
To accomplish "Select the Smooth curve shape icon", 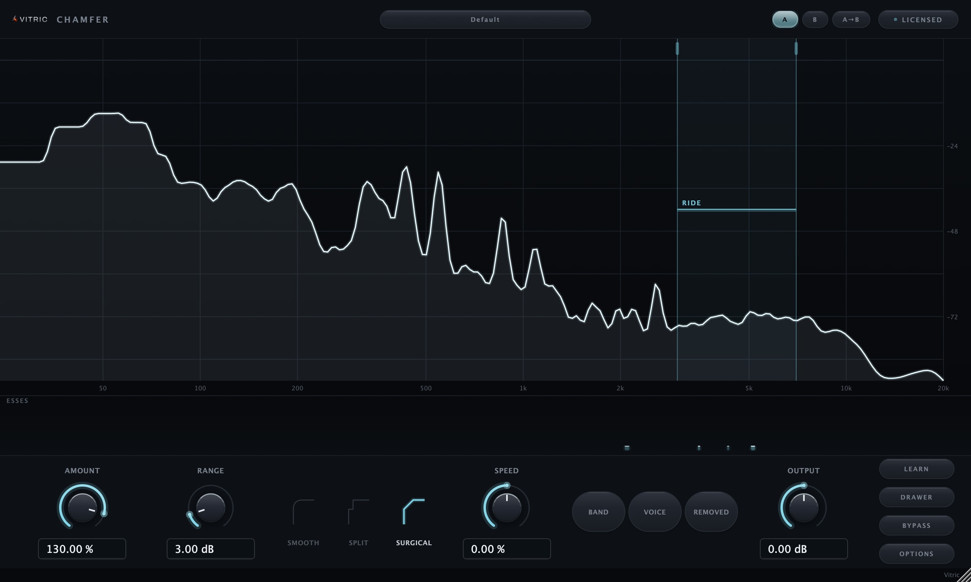I will tap(303, 512).
